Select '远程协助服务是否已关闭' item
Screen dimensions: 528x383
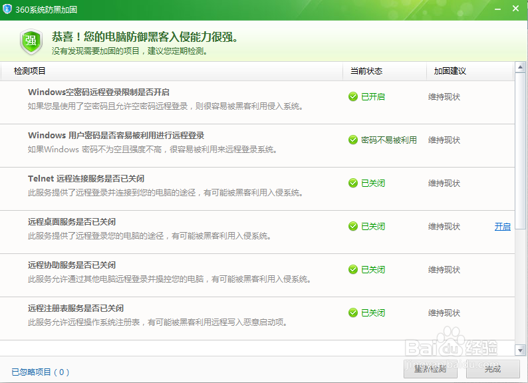click(257, 275)
